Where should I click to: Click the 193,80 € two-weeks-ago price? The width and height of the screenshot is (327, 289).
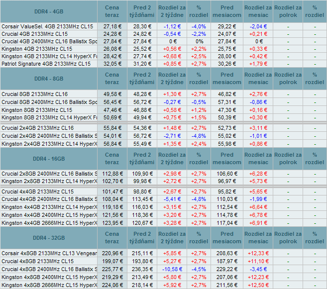pos(142,261)
